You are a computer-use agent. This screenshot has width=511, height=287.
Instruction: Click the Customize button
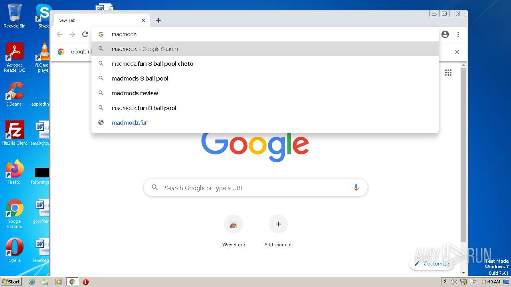pos(432,263)
